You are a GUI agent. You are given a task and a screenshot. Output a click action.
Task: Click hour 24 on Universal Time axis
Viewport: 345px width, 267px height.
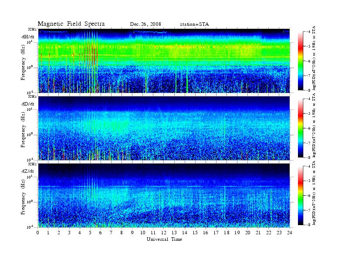290,233
